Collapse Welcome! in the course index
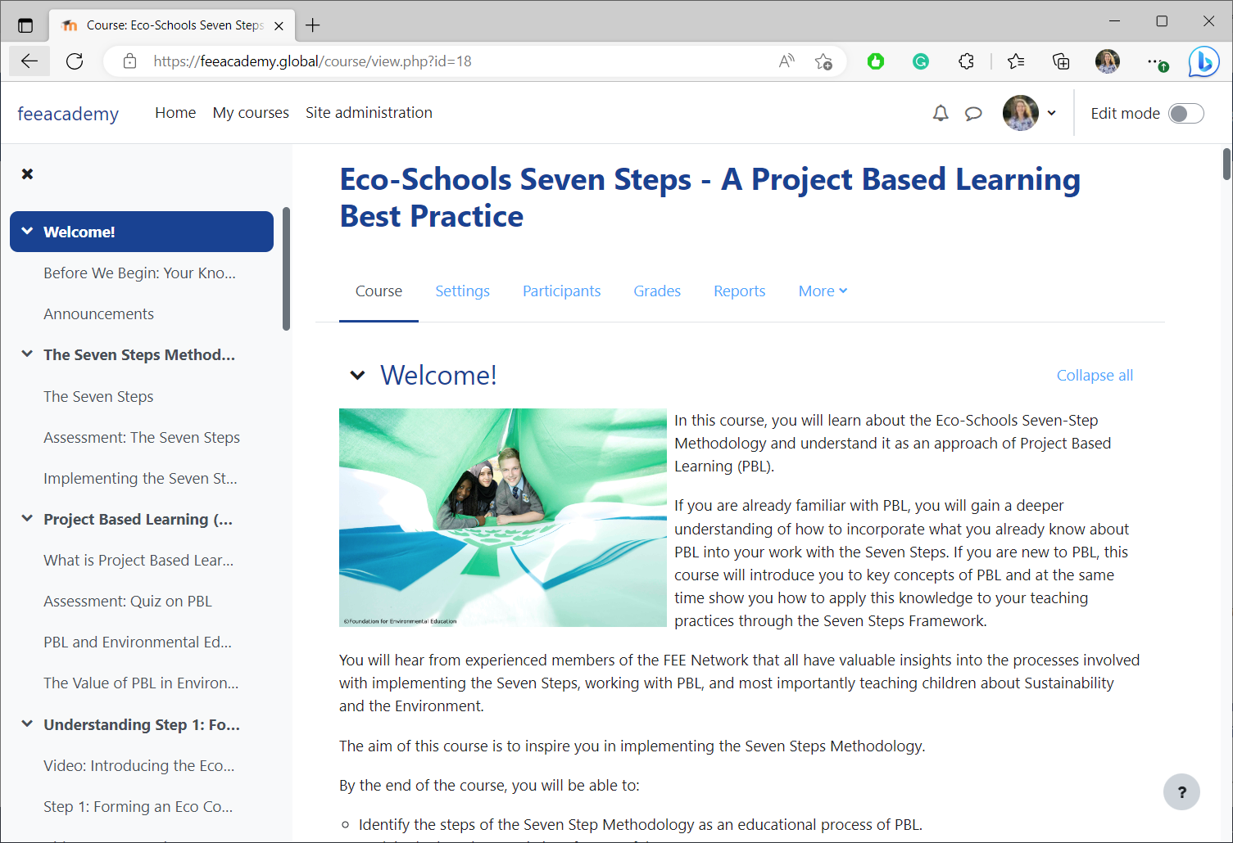 tap(27, 232)
